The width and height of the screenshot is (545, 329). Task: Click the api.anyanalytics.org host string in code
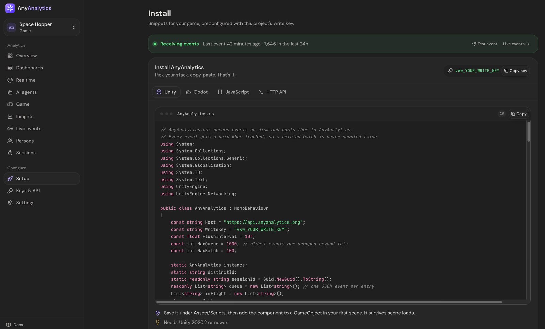pyautogui.click(x=263, y=223)
